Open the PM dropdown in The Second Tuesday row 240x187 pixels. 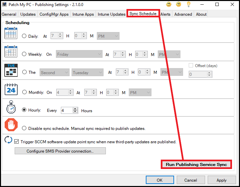[x=171, y=72]
